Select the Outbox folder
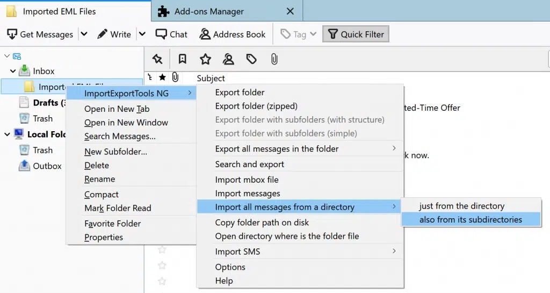Image resolution: width=550 pixels, height=293 pixels. tap(47, 166)
